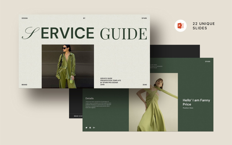
Task: Click the Facebook icon on green slide
Action: 90,128
